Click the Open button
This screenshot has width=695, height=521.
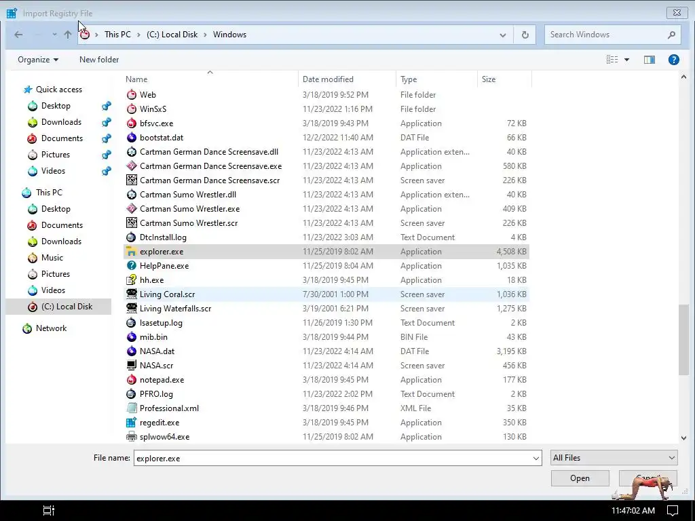tap(580, 478)
